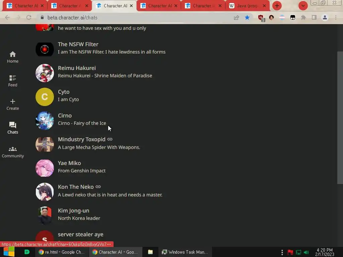
Task: Open chat named Yae Miko
Action: coord(69,163)
